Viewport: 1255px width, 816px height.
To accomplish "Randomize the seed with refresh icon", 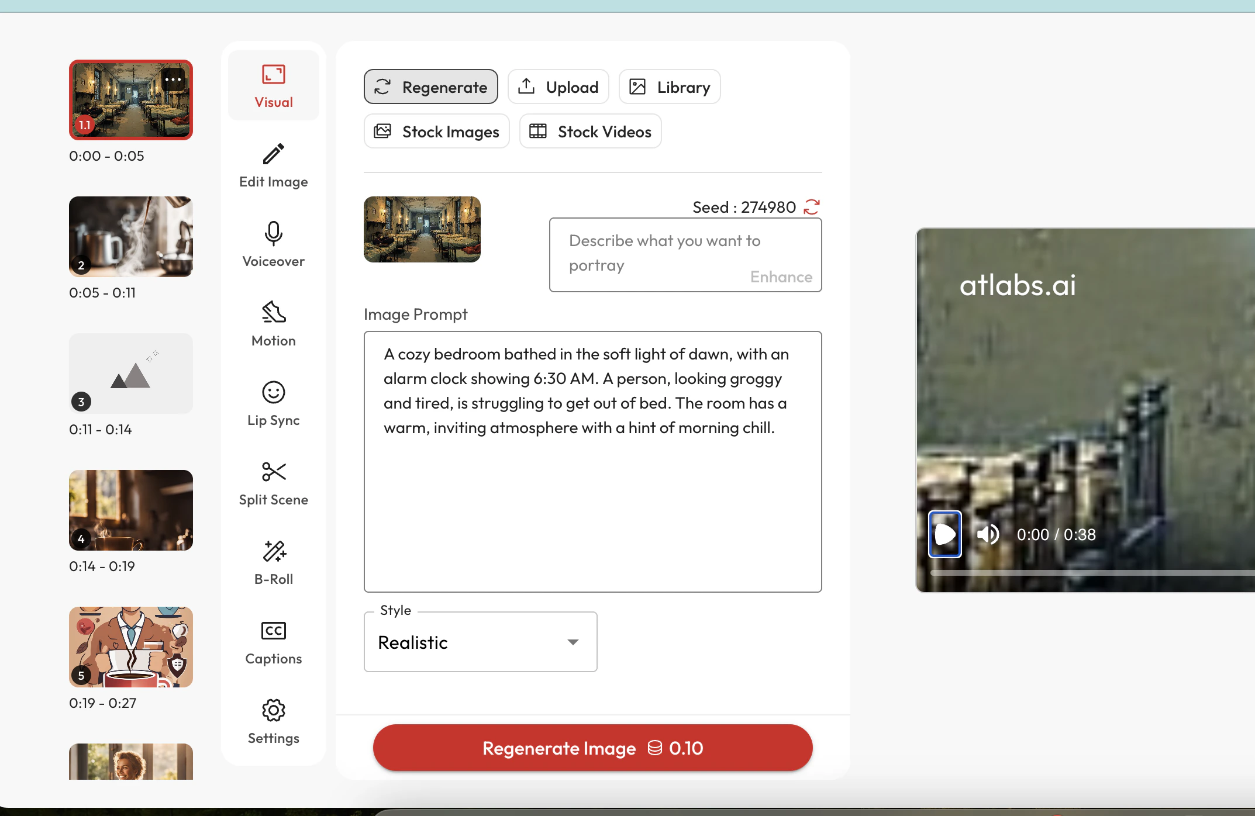I will (x=812, y=207).
